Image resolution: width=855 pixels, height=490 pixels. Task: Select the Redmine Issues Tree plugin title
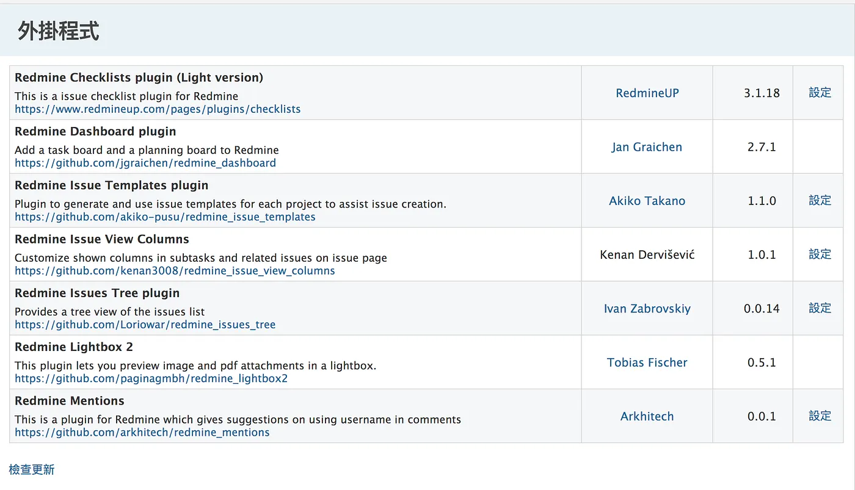tap(97, 293)
